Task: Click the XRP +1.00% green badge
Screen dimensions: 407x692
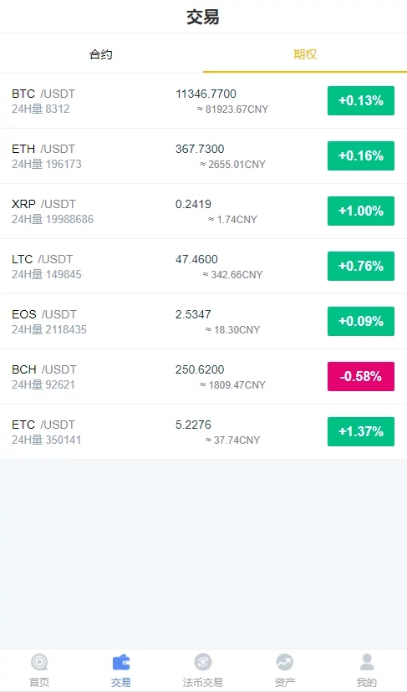Action: [x=361, y=211]
